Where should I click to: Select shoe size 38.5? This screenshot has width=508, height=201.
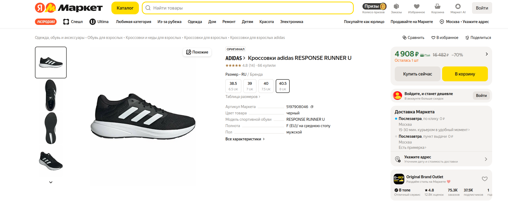click(233, 86)
